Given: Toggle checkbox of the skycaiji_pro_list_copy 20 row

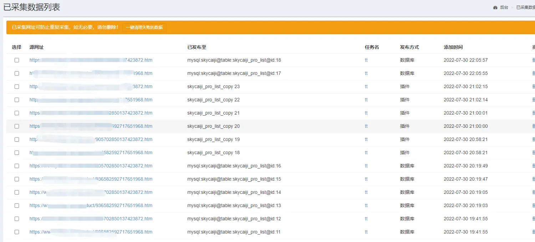Looking at the screenshot, I should (x=17, y=126).
